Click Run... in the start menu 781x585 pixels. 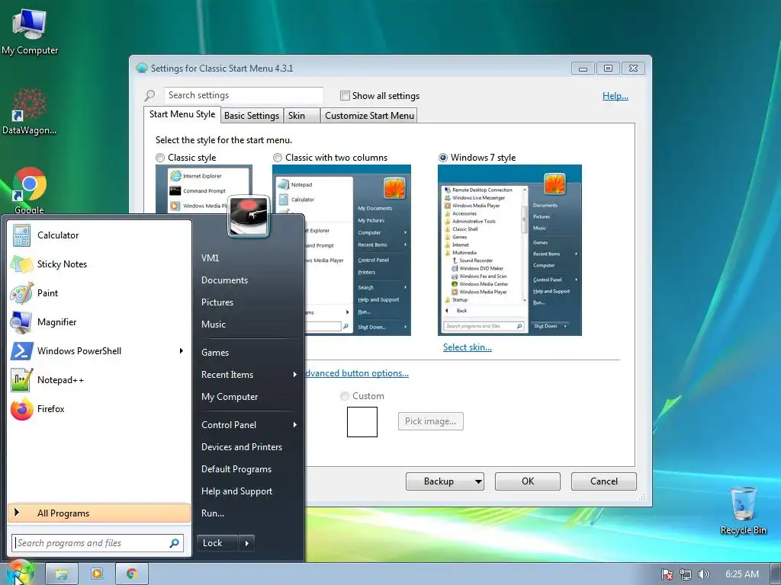[x=249, y=513]
